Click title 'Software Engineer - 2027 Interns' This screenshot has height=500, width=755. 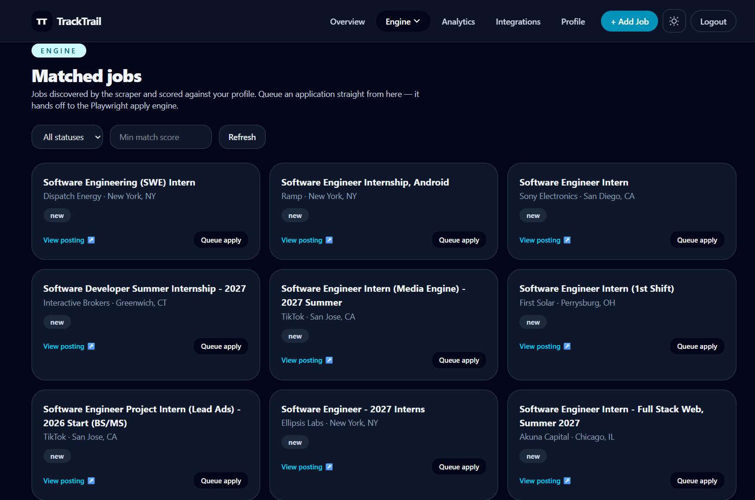pyautogui.click(x=353, y=409)
